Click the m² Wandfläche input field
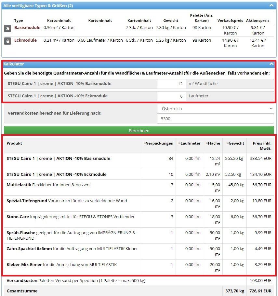 171,84
